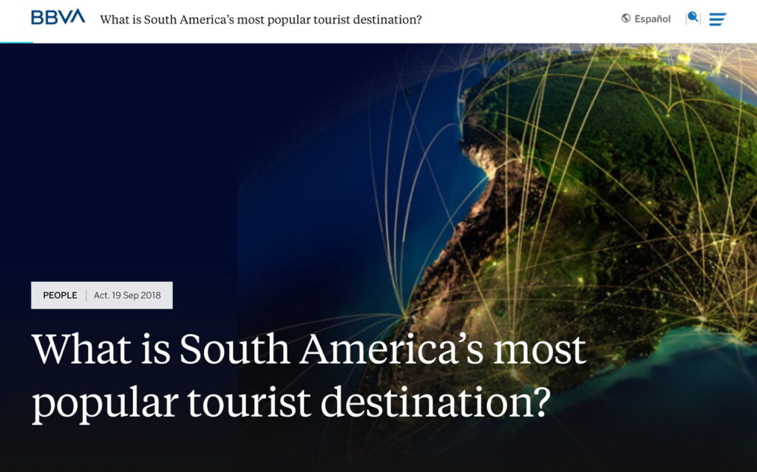Click the headline line "popular tourist destination?"

click(x=291, y=403)
